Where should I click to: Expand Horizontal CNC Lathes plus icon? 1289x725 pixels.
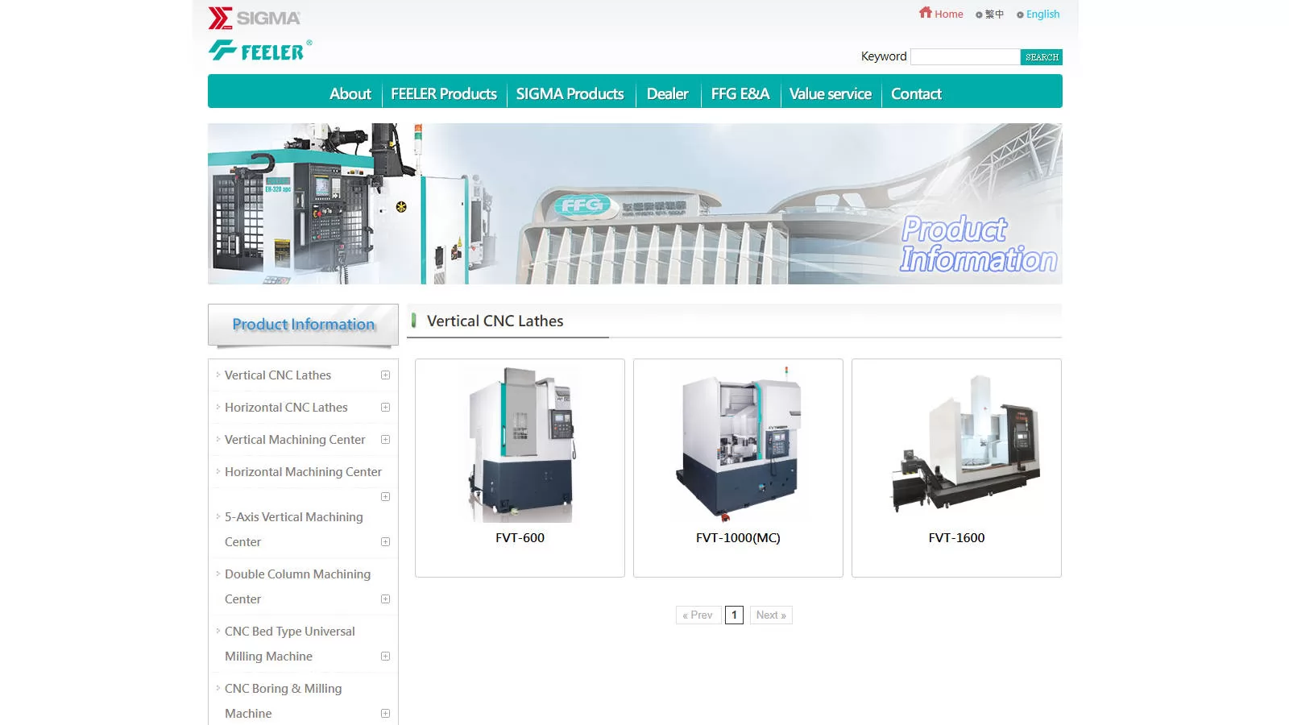point(385,408)
